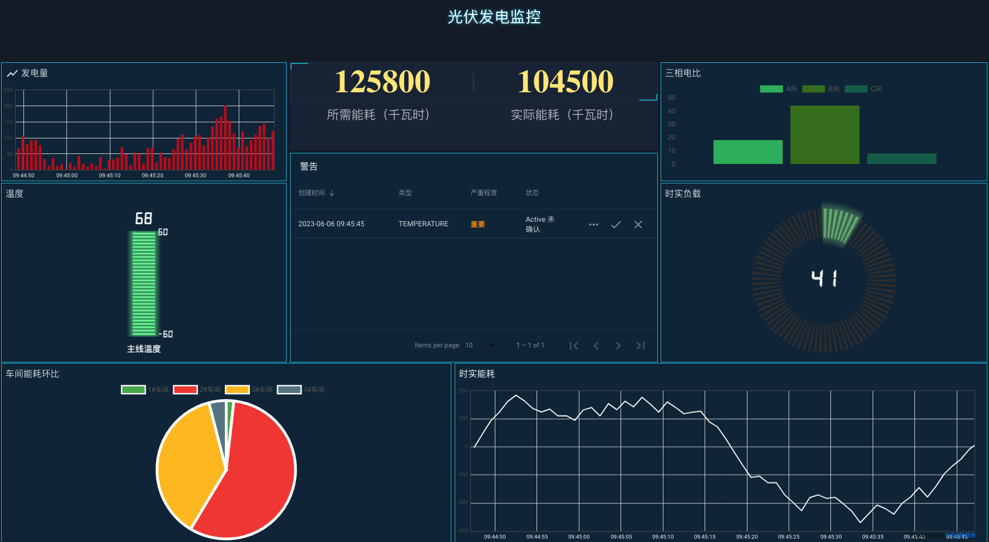Screen dimensions: 989x542
Task: Click TEMPERATURE alarm type cell
Action: click(x=423, y=224)
